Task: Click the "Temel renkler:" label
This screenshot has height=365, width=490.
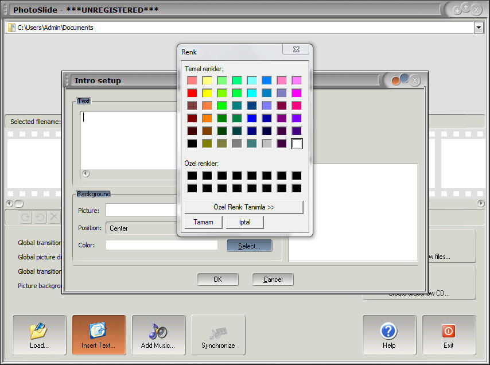Action: 204,69
